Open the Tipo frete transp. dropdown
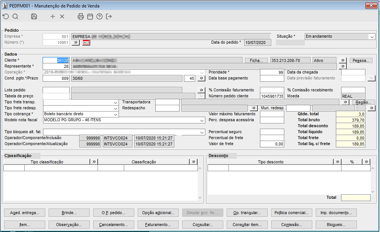Screen dimensions: 380x232 click(x=115, y=102)
